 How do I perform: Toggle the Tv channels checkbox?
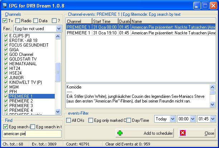point(5,21)
